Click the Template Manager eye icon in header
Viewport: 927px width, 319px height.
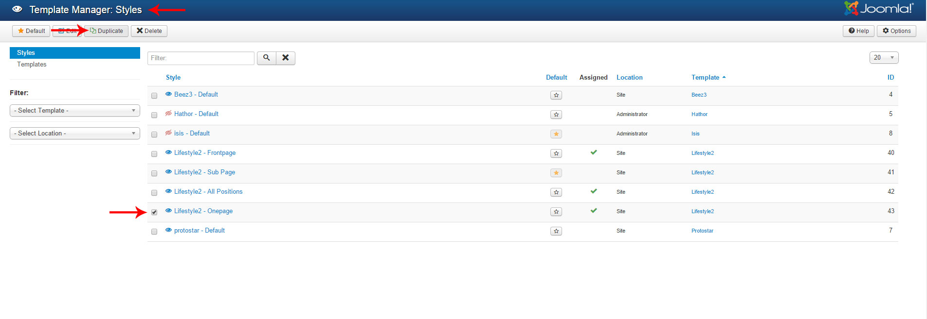(17, 9)
